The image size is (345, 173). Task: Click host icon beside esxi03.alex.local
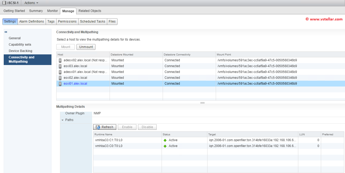point(60,66)
